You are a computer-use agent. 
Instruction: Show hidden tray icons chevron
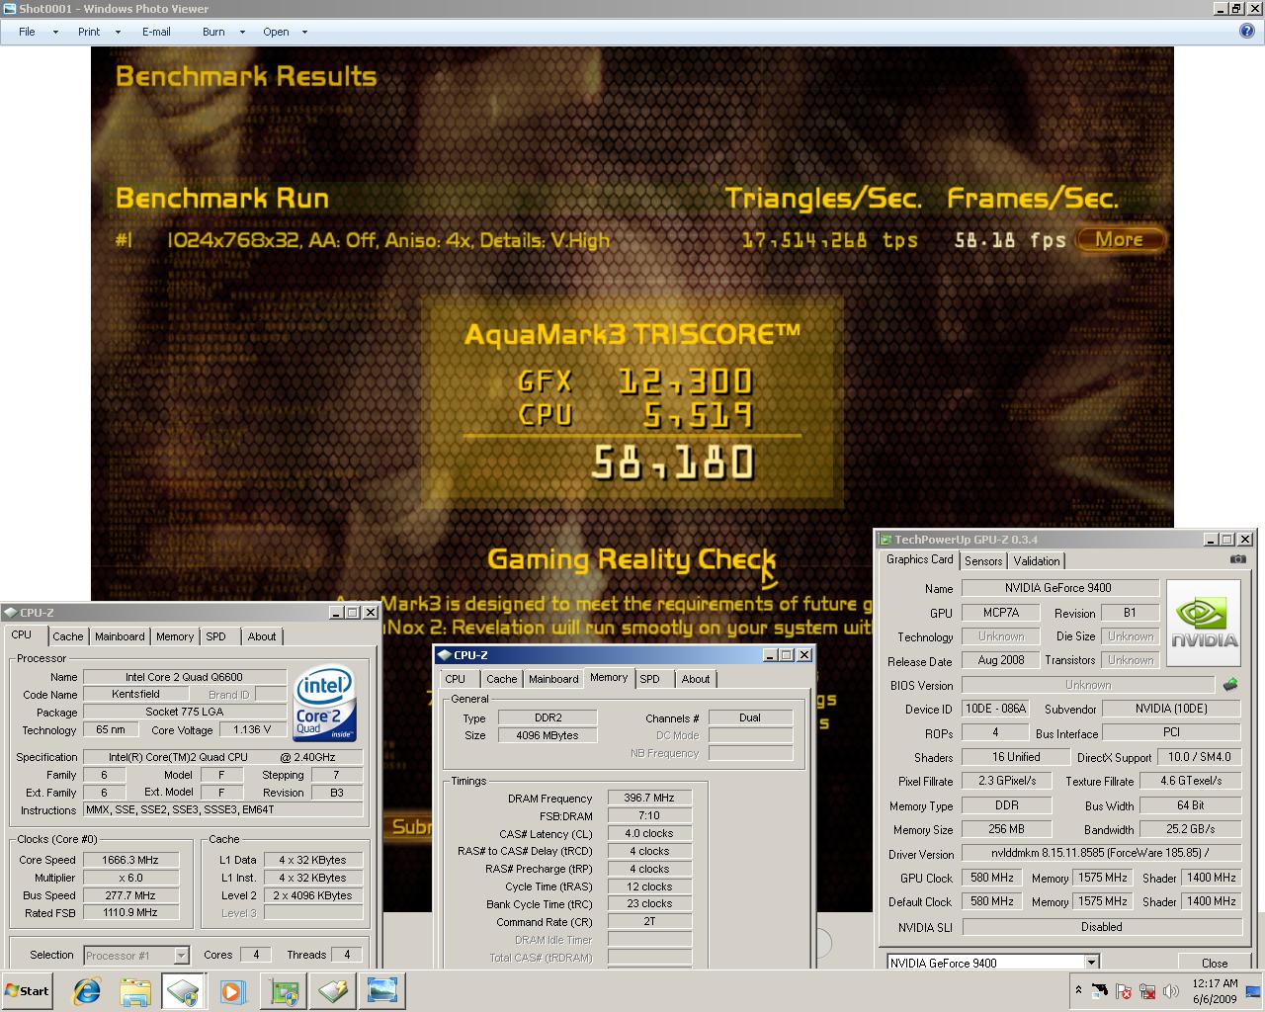click(x=1077, y=990)
